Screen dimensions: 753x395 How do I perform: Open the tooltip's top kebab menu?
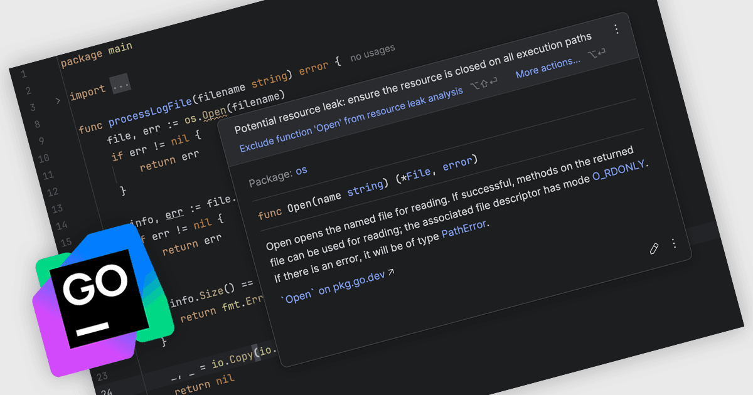click(616, 29)
